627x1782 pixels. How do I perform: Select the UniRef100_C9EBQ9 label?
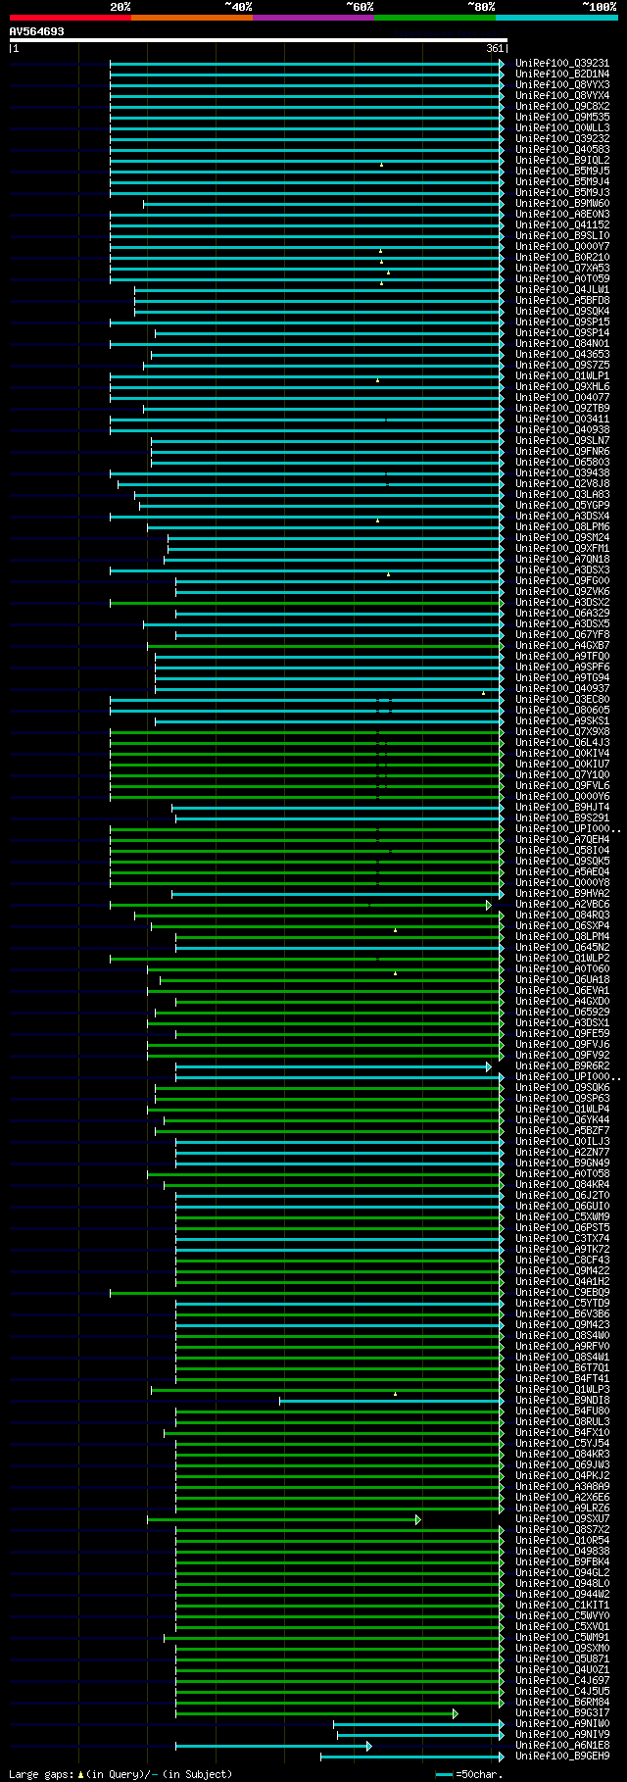(x=562, y=1293)
